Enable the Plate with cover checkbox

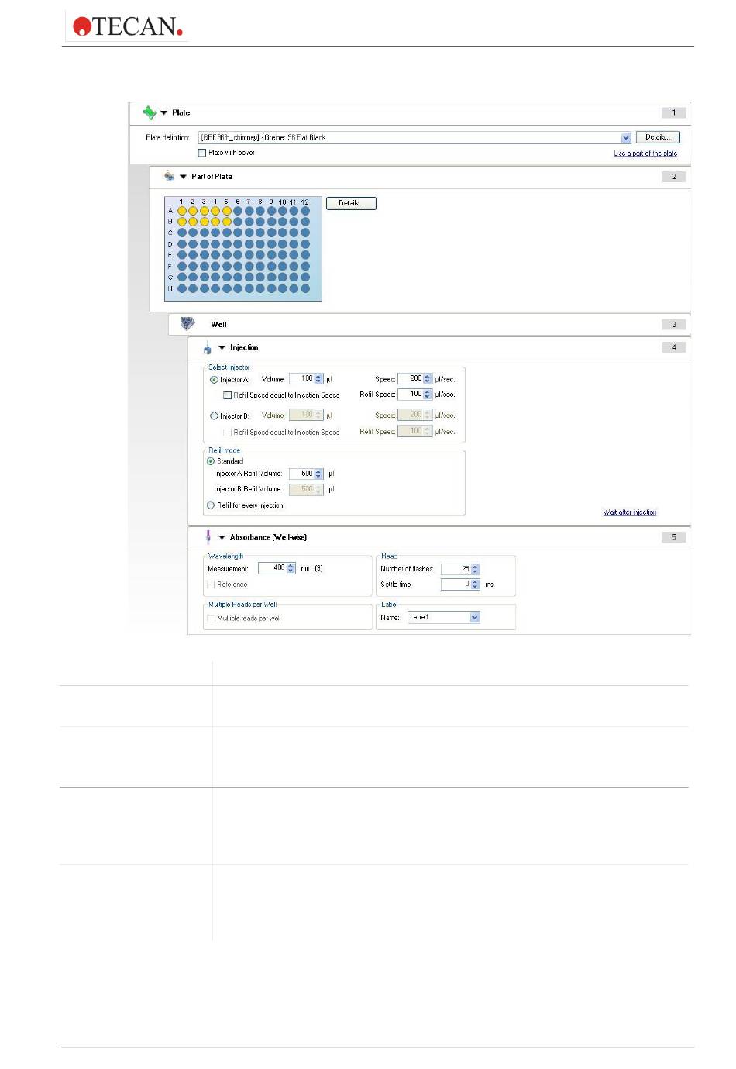tap(202, 153)
